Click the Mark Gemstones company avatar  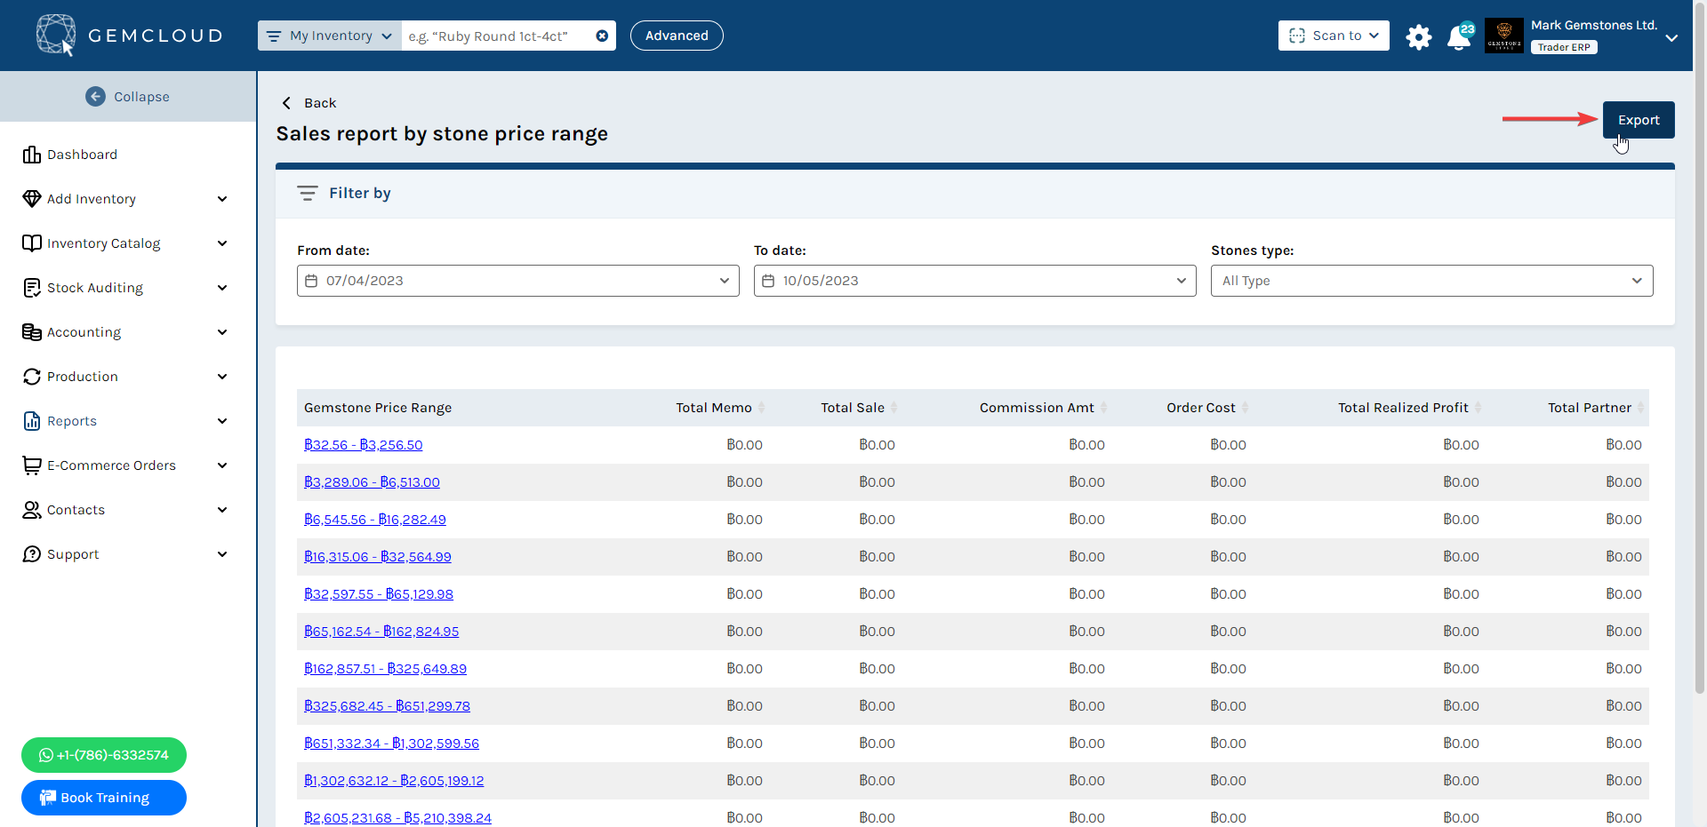pos(1504,36)
